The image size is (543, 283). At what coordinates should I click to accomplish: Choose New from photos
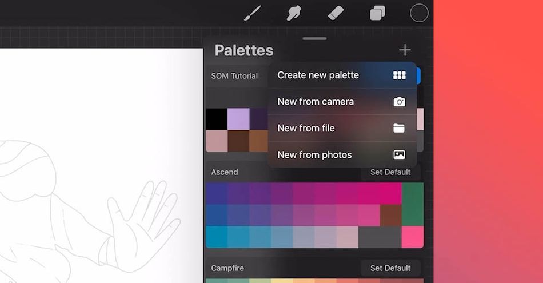342,154
